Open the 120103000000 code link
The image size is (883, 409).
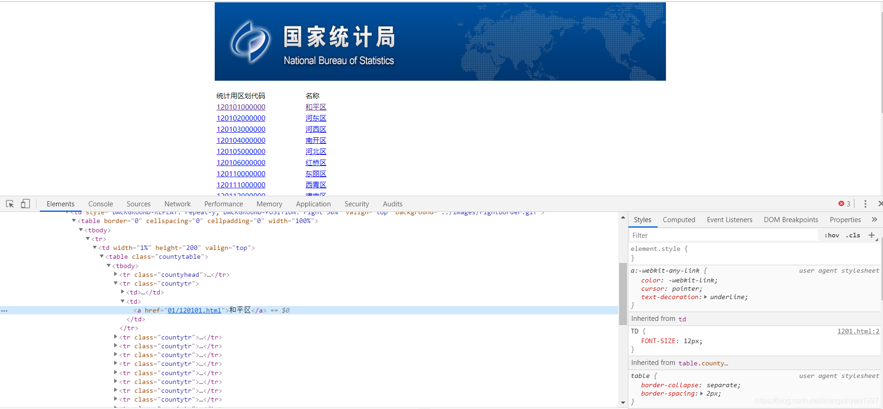[x=241, y=129]
